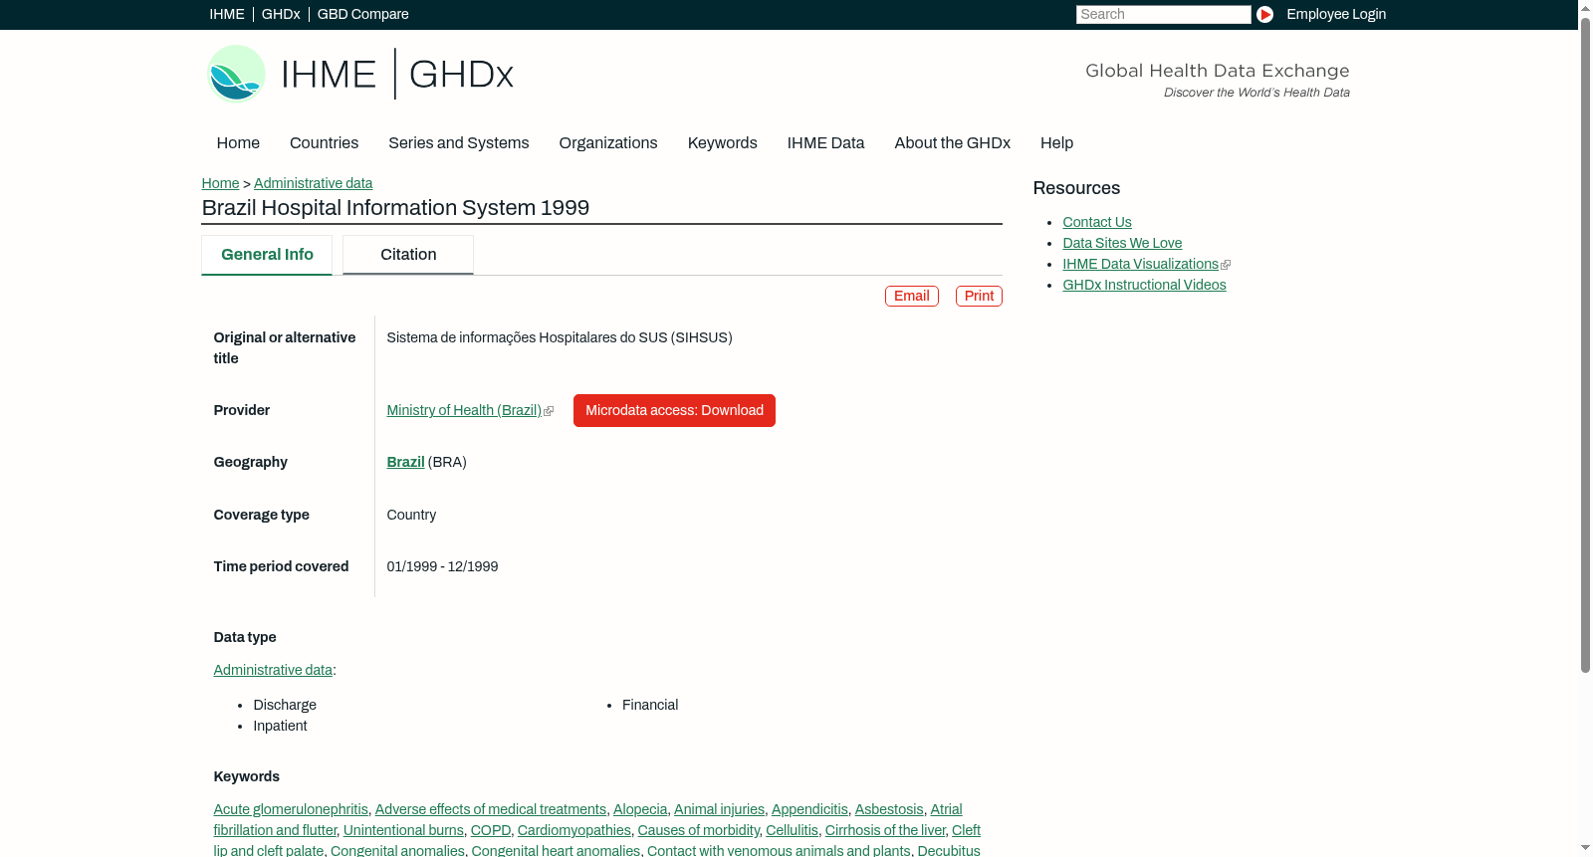Open Administrative data link under Data type

[273, 670]
